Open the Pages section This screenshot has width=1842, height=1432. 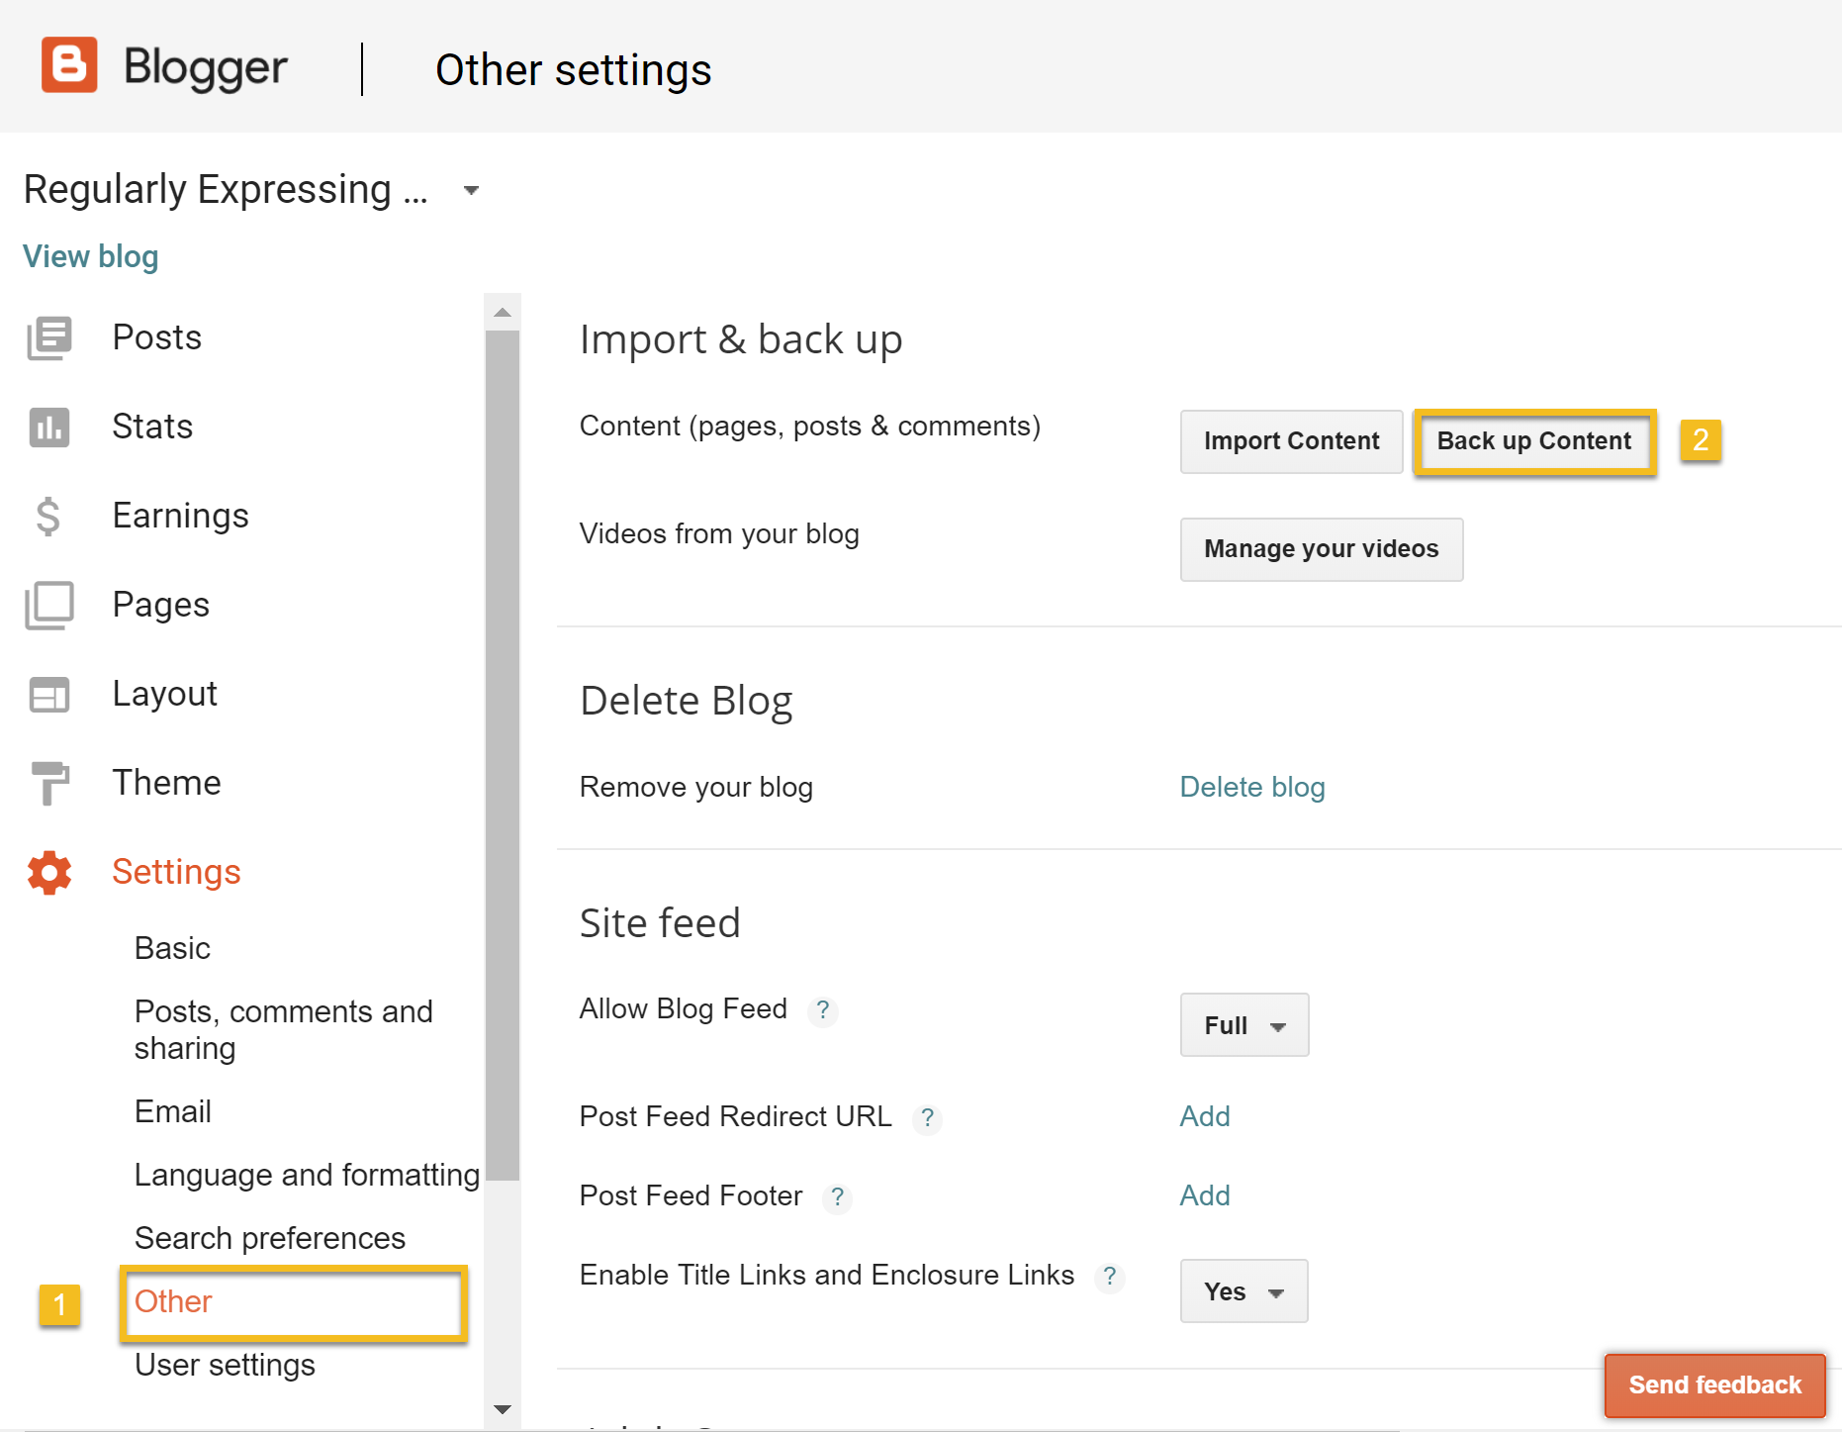pyautogui.click(x=160, y=605)
